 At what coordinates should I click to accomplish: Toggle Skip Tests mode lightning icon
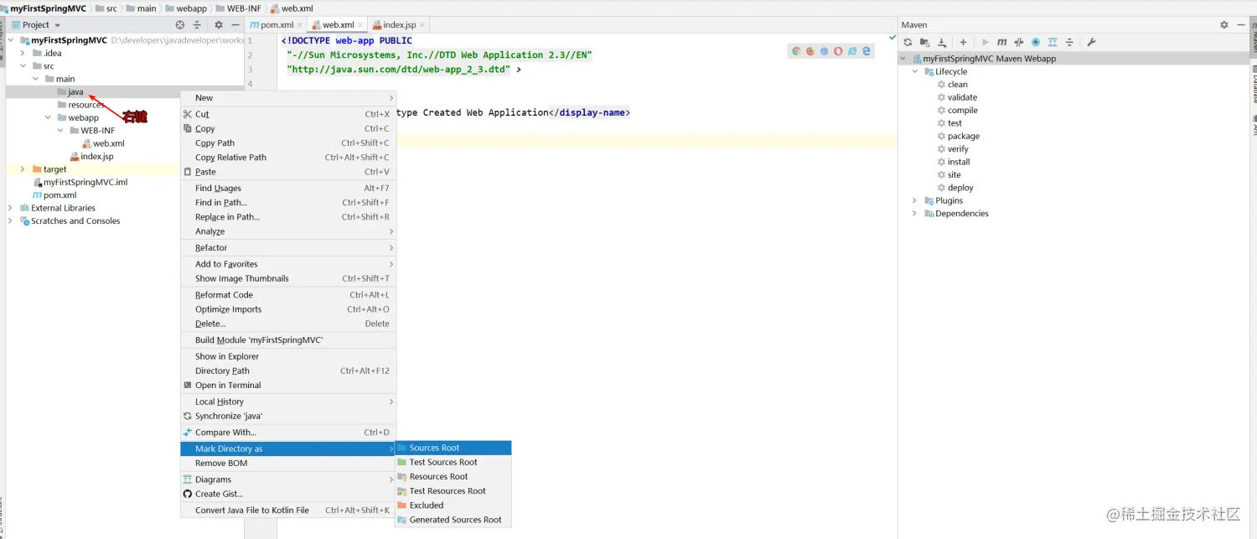coord(1036,42)
